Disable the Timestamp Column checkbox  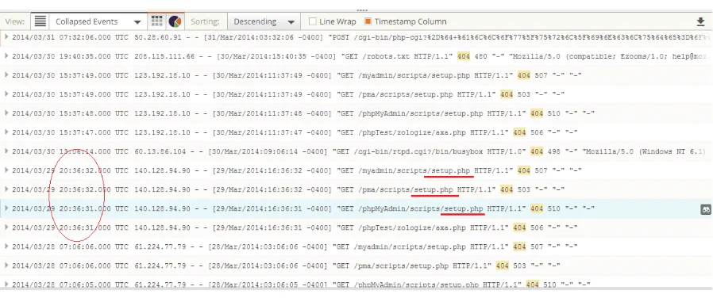coord(368,21)
